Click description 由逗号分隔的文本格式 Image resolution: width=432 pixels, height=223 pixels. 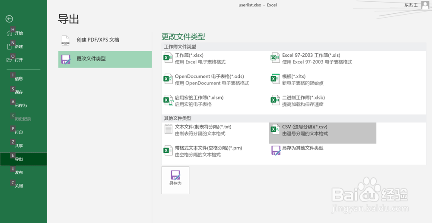305,133
